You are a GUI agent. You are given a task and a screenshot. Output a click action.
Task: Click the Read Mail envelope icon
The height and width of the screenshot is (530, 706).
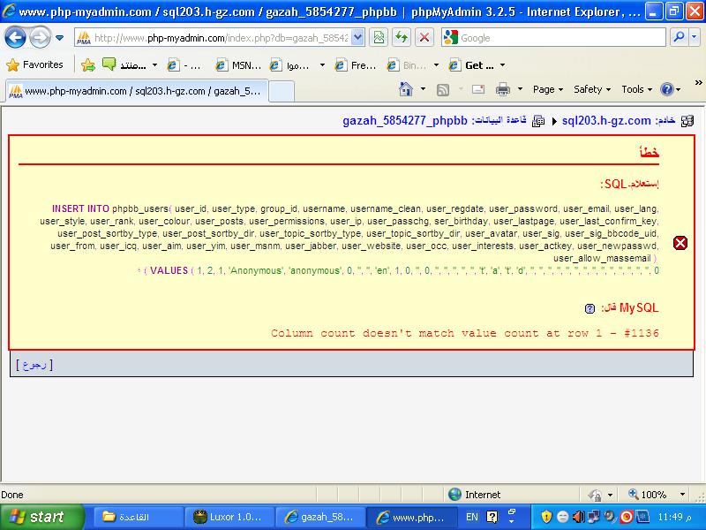(477, 89)
